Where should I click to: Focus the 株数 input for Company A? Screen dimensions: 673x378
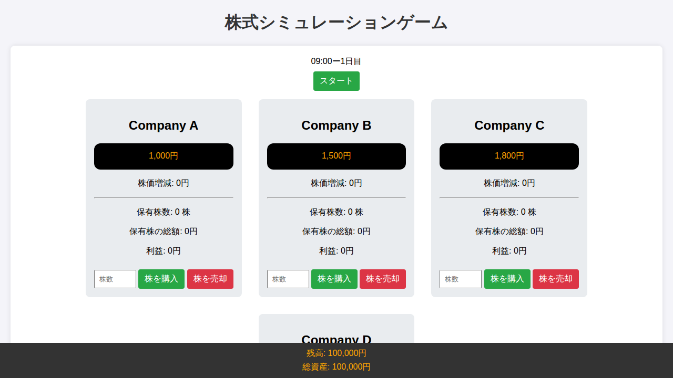click(x=115, y=279)
